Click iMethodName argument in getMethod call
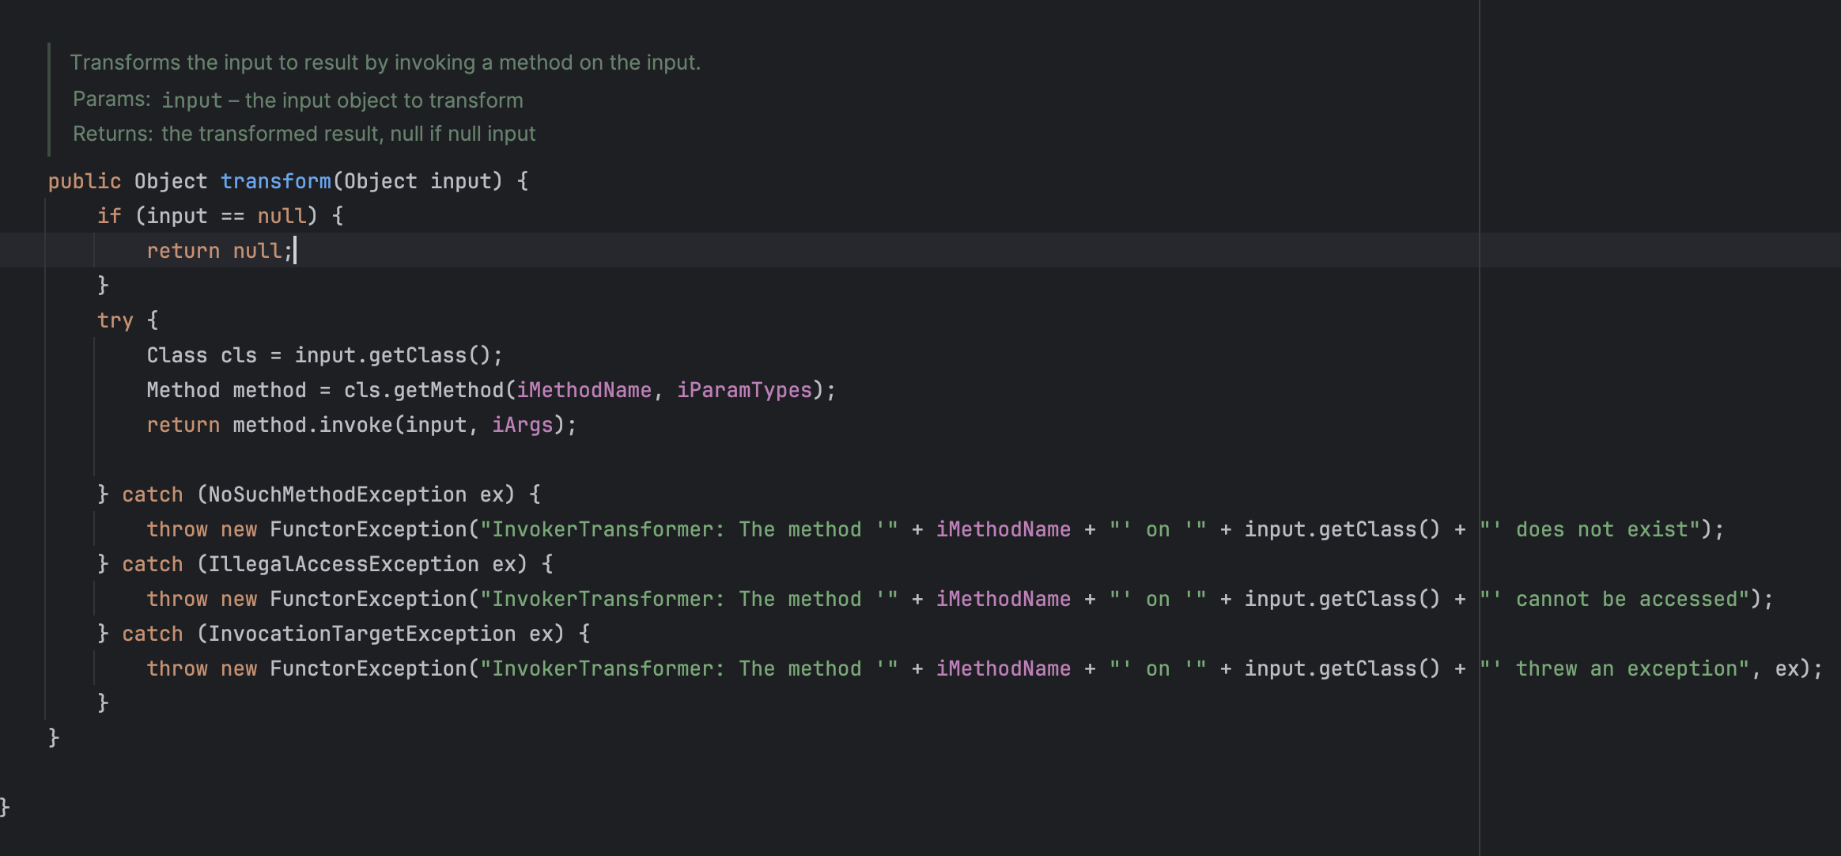 [x=584, y=390]
